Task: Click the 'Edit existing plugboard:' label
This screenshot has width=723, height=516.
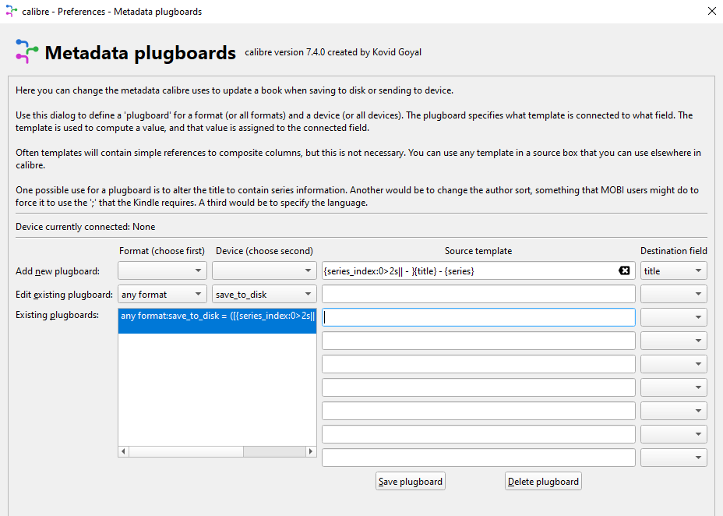Action: (64, 295)
